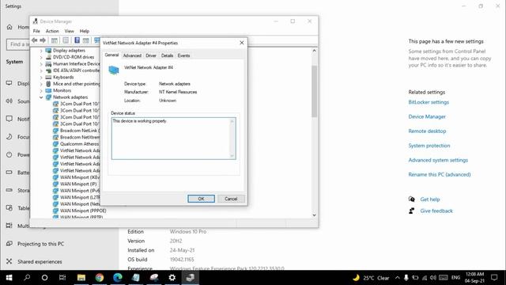Open the Windows Start menu
Screen dimensions: 506x285
[x=9, y=278]
